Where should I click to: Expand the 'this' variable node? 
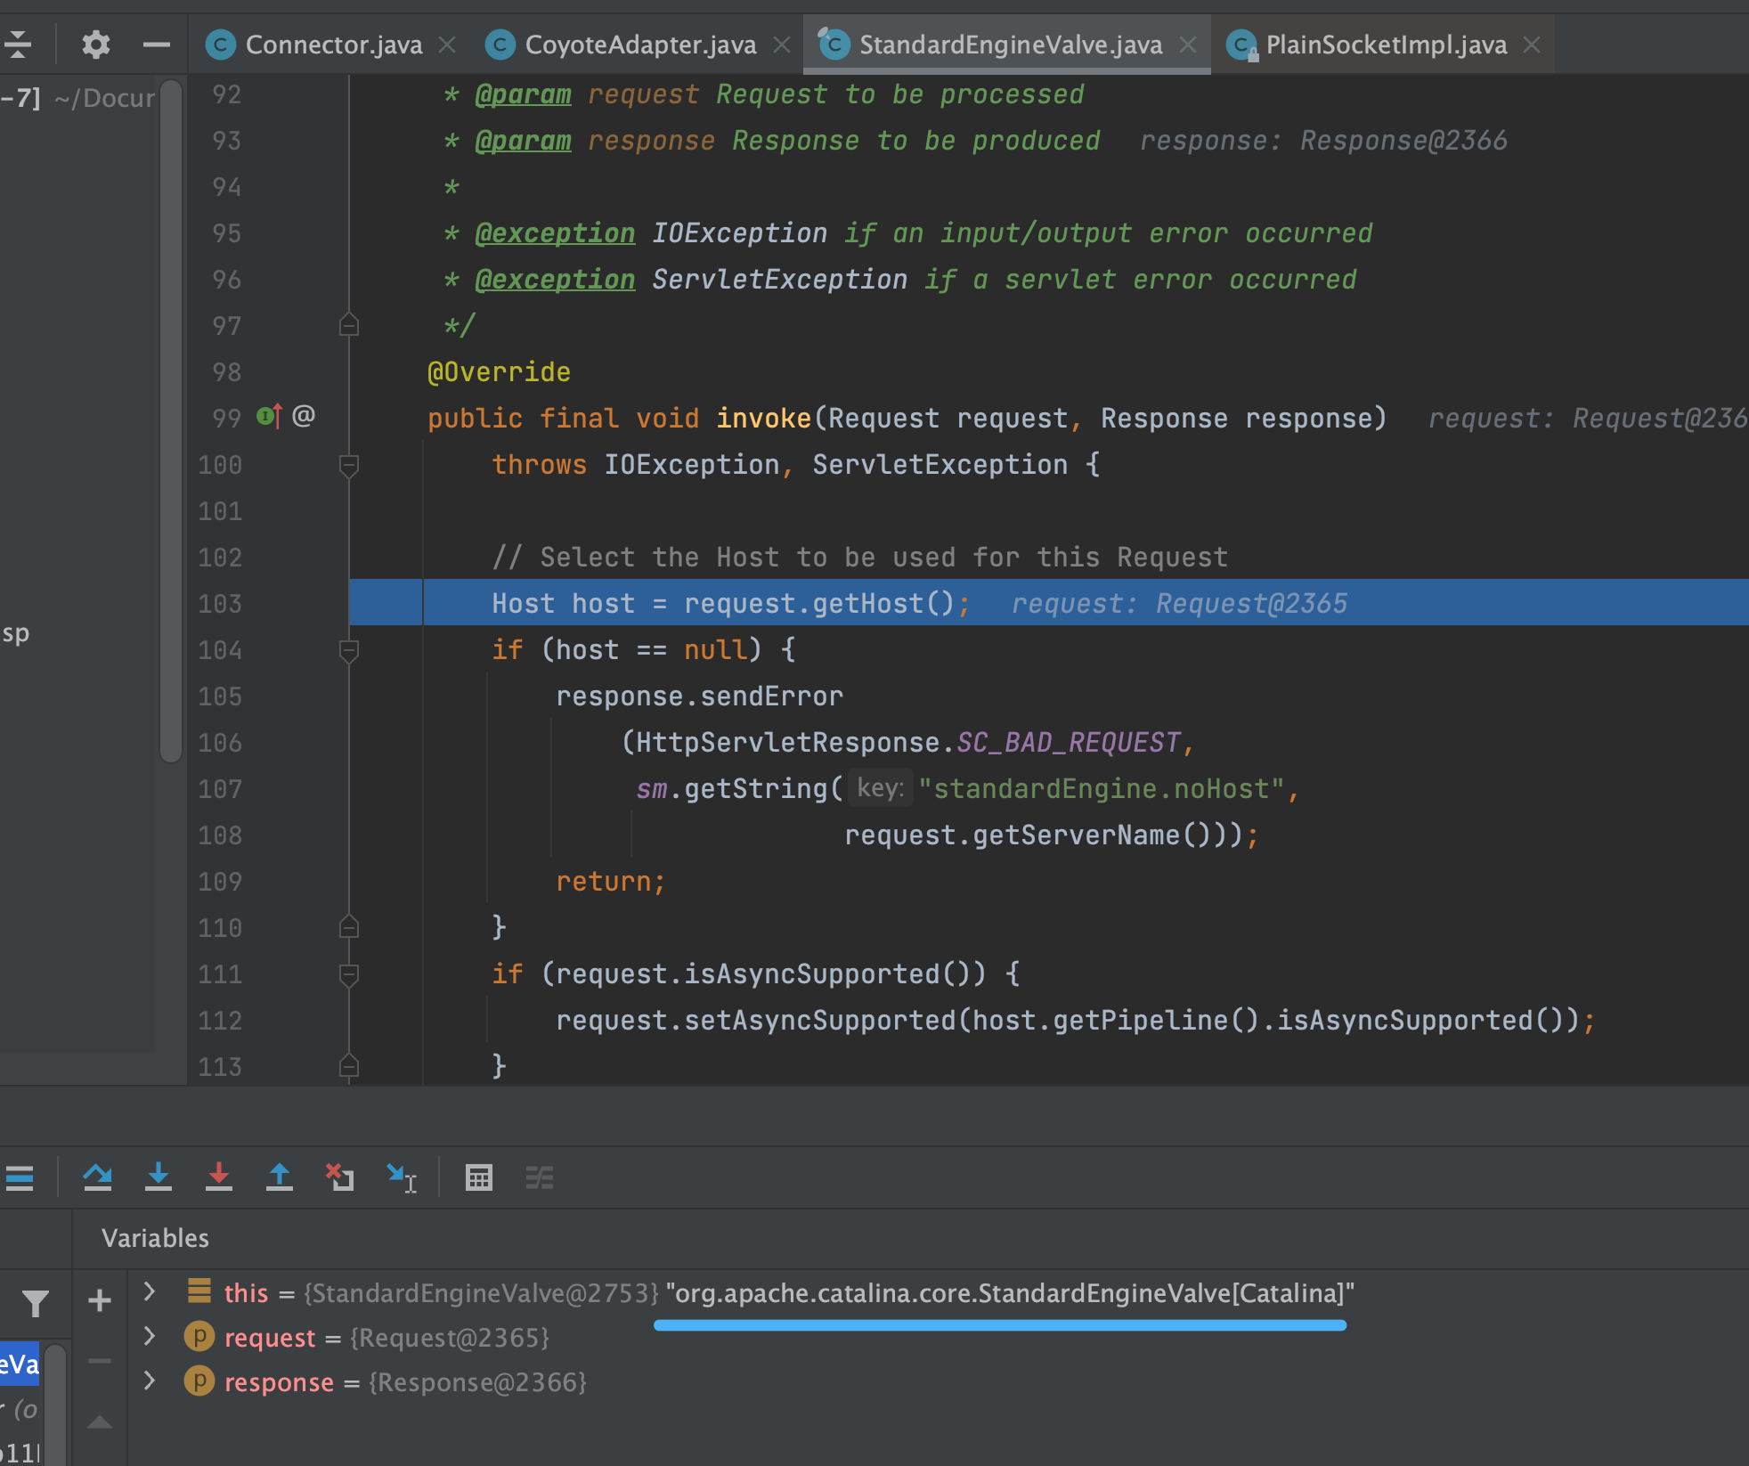pyautogui.click(x=150, y=1291)
